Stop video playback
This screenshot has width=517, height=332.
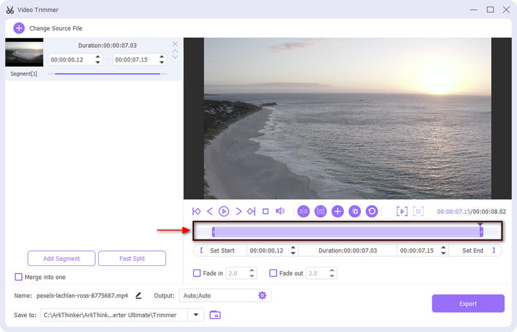266,211
